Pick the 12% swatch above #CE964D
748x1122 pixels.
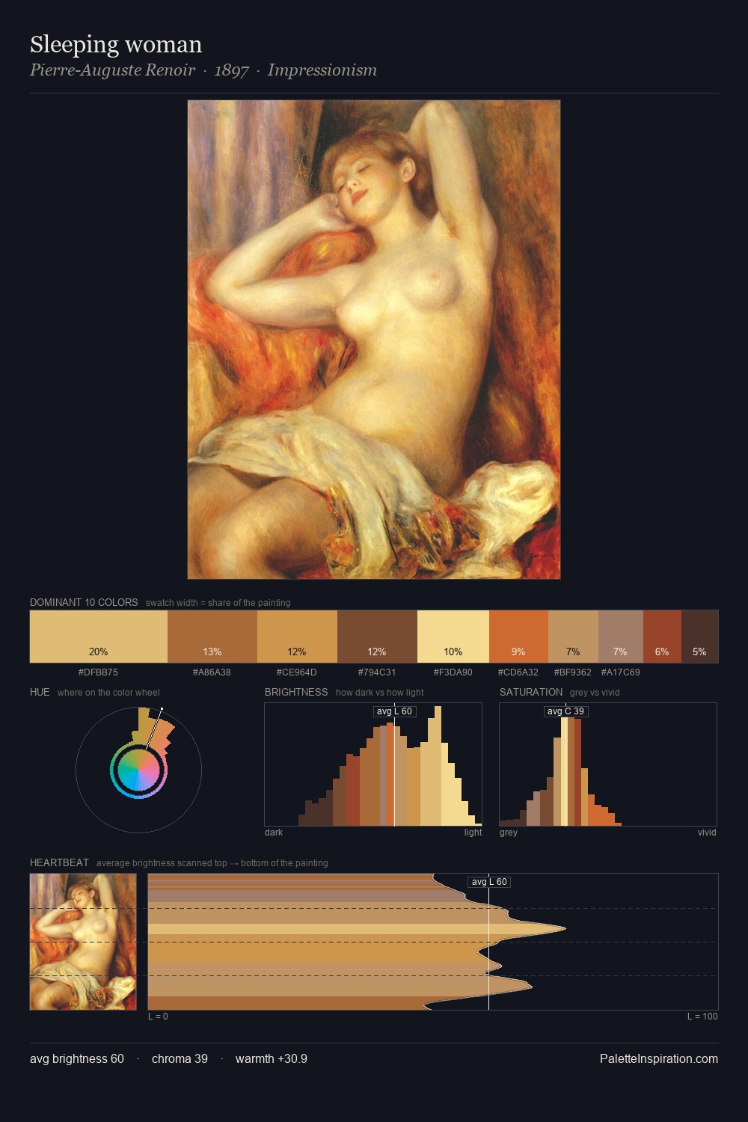297,637
